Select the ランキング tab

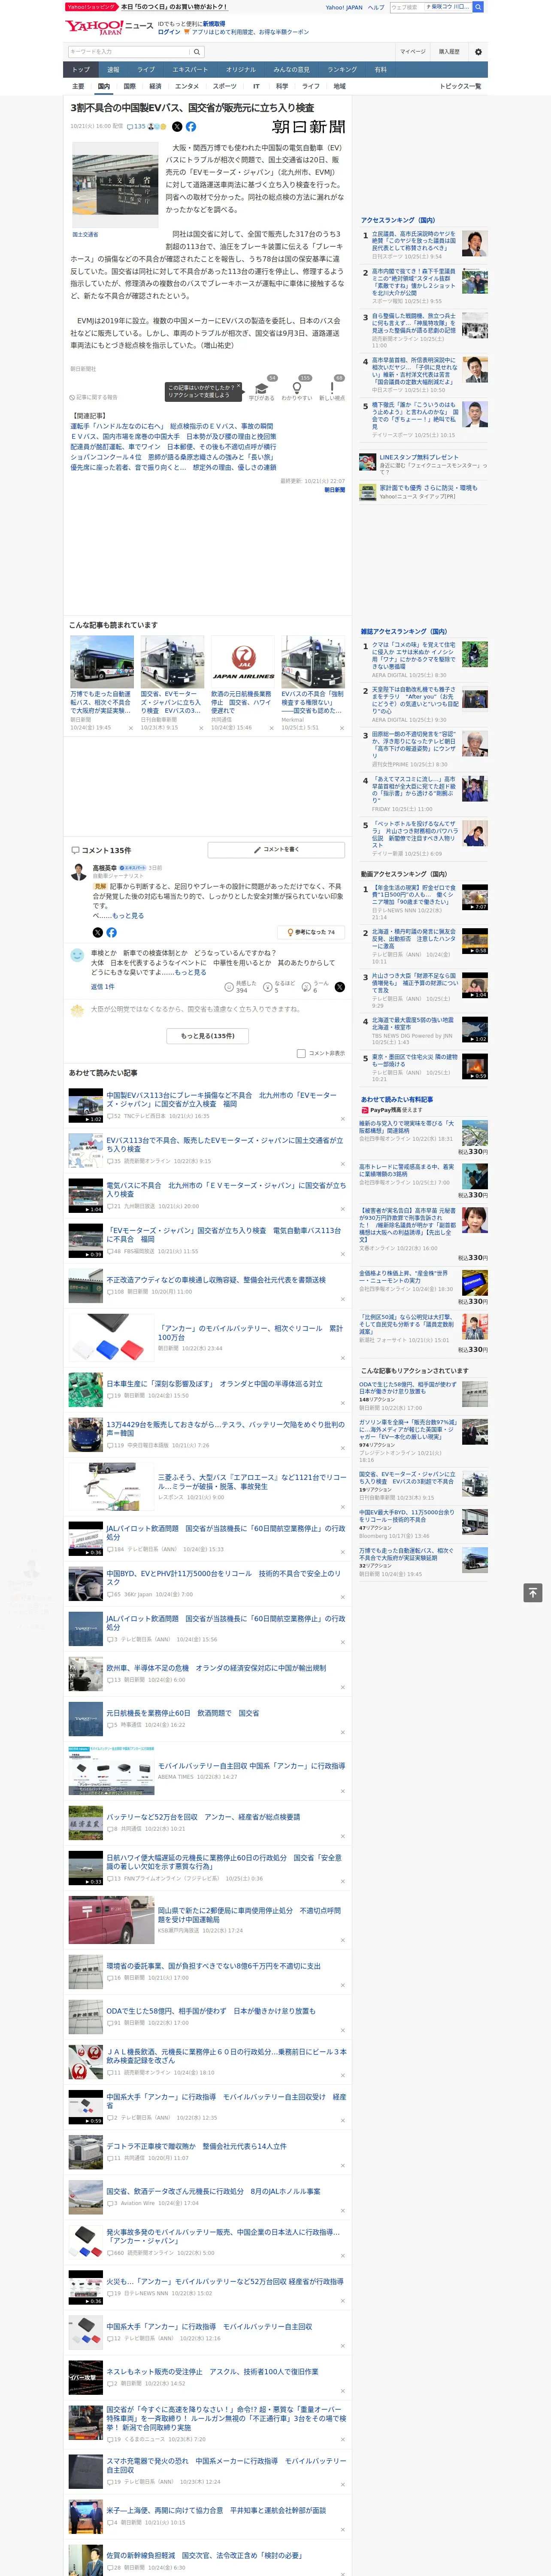click(342, 70)
